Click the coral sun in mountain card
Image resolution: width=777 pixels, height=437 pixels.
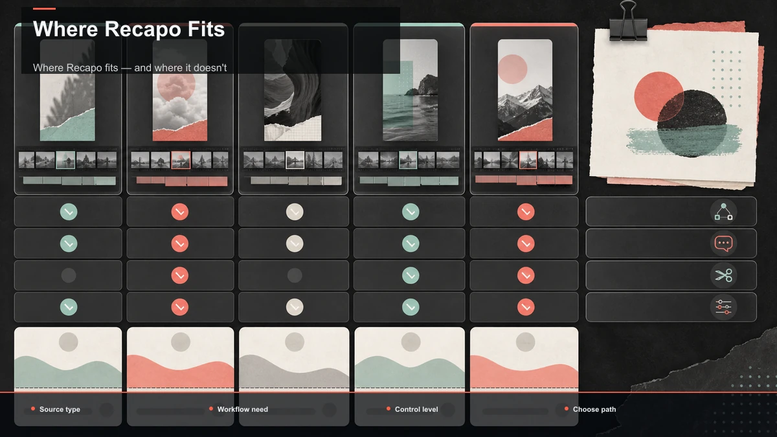point(513,69)
